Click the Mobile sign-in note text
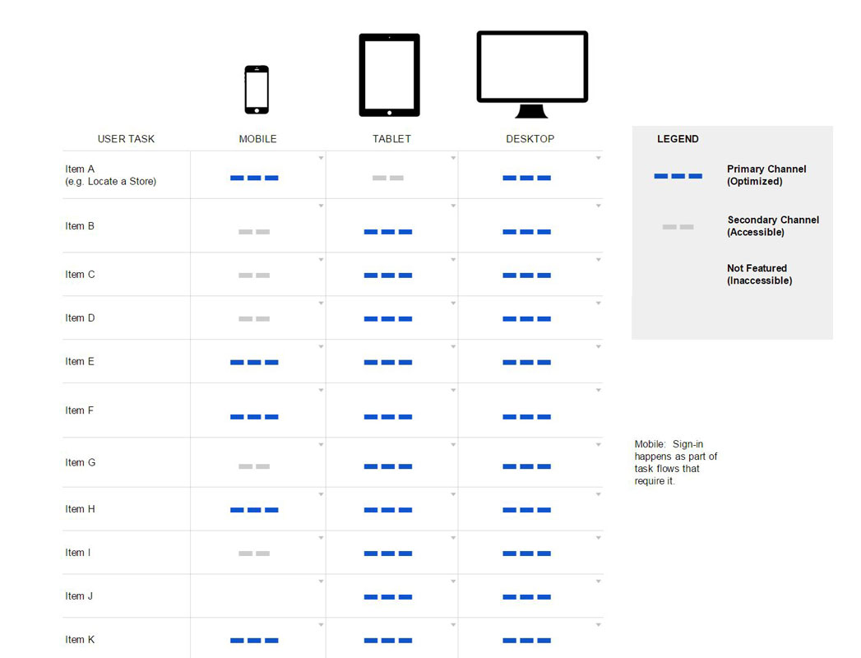Image resolution: width=861 pixels, height=658 pixels. tap(676, 462)
